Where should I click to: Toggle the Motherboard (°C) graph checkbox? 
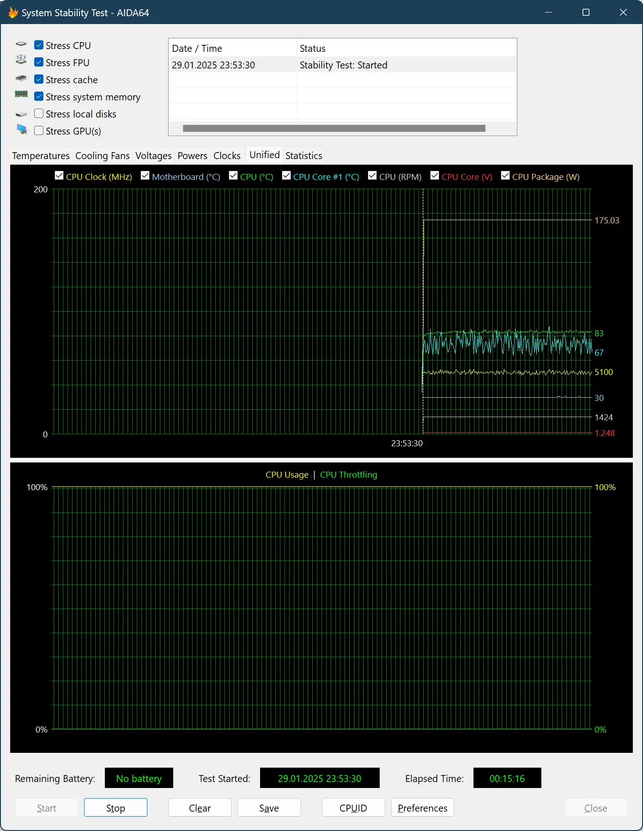pyautogui.click(x=145, y=176)
